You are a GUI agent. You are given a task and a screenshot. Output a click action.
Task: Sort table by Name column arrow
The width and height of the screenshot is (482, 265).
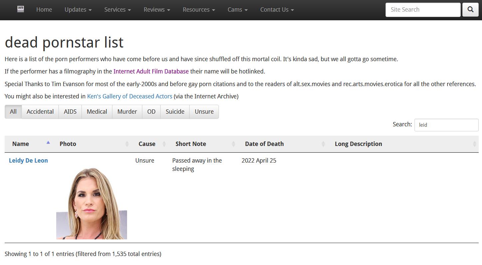48,143
